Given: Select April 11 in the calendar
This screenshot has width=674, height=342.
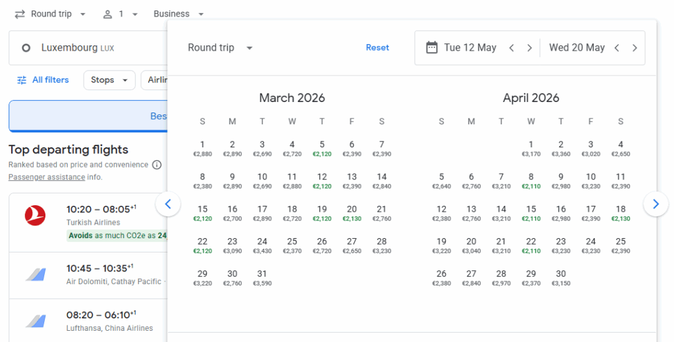Looking at the screenshot, I should click(x=621, y=181).
